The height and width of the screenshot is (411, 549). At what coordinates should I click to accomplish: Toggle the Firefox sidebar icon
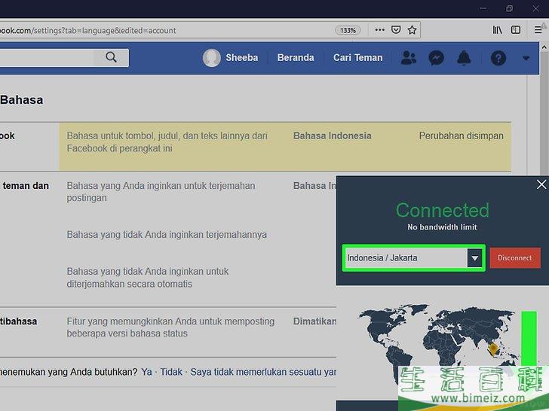[x=516, y=30]
